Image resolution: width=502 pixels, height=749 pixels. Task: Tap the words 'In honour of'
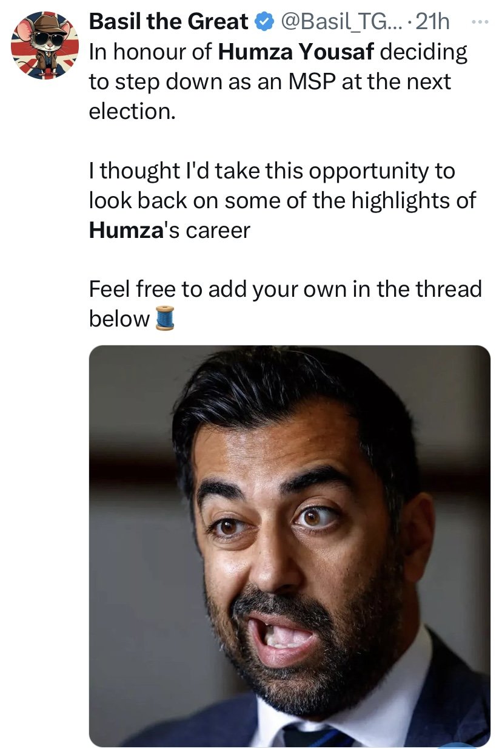tap(150, 52)
